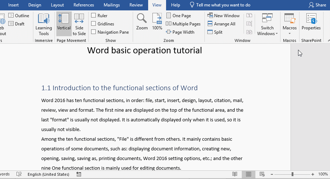330x179 pixels.
Task: Open the Insert tab
Action: click(13, 5)
